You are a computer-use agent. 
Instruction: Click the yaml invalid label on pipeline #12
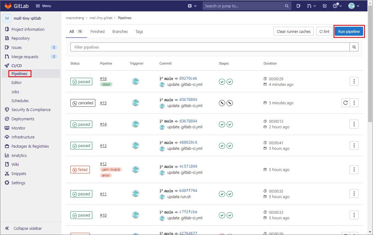pos(111,169)
